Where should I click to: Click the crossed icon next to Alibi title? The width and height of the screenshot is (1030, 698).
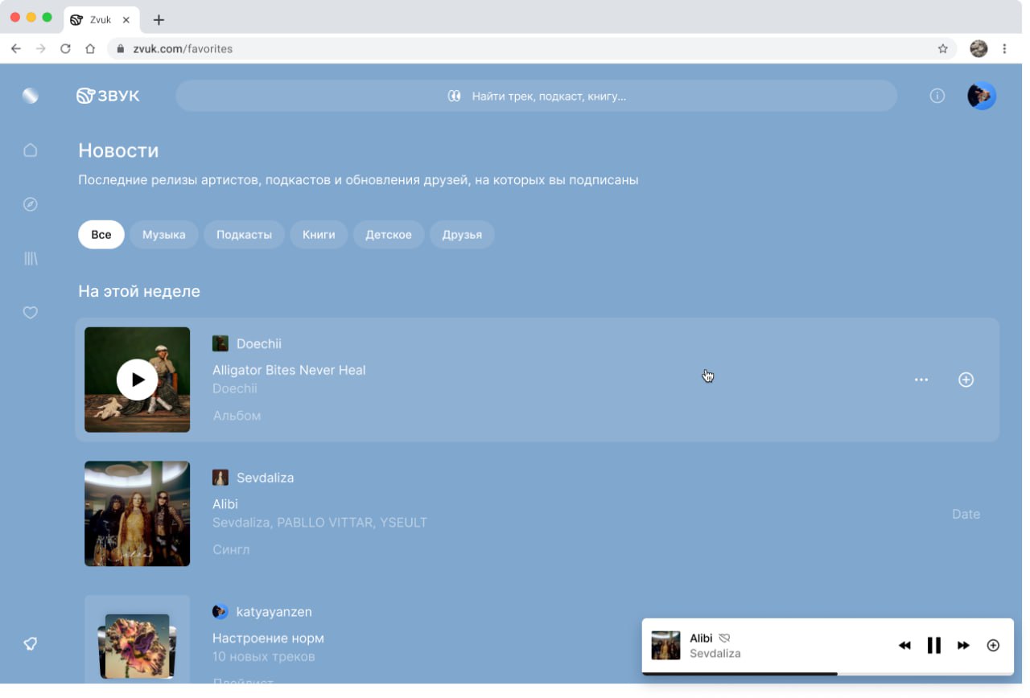pos(724,638)
